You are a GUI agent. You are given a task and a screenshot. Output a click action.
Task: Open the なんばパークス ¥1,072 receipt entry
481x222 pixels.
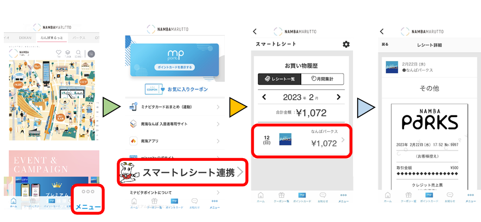tap(302, 141)
